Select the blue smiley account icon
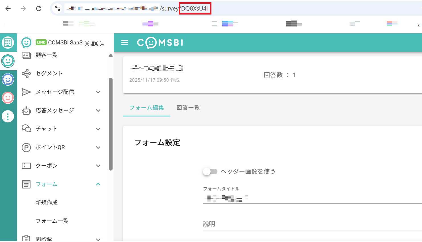This screenshot has height=242, width=422. [8, 79]
